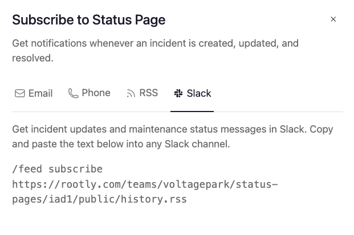Click the word "resolved." in the description

tap(32, 58)
